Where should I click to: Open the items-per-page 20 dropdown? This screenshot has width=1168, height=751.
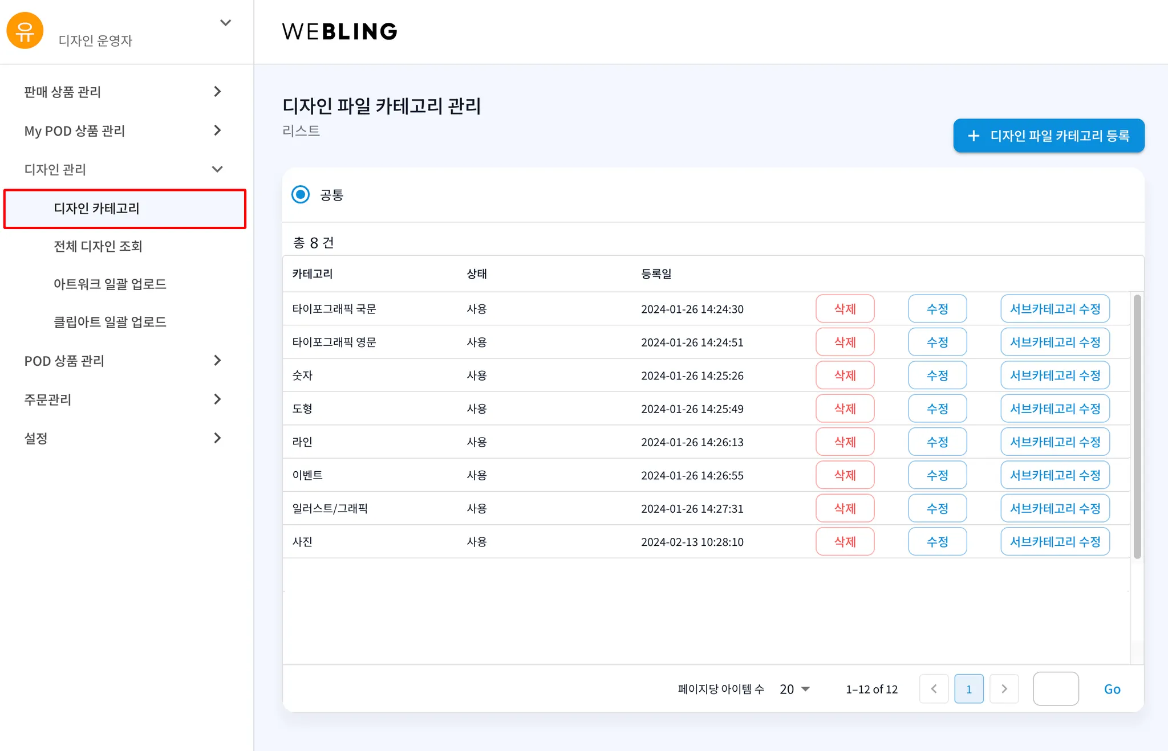click(794, 689)
